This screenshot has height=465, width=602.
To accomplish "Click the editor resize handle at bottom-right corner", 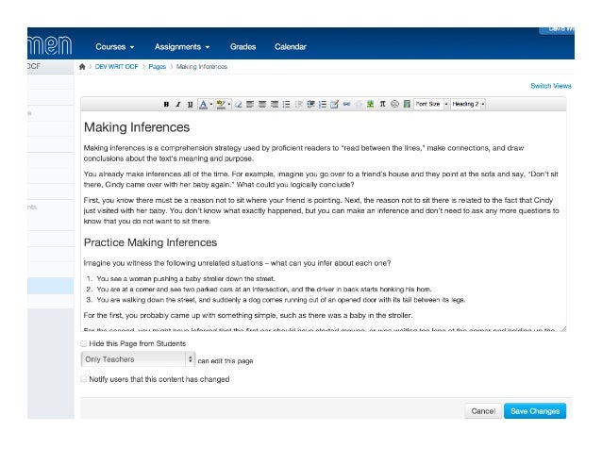I will 563,329.
